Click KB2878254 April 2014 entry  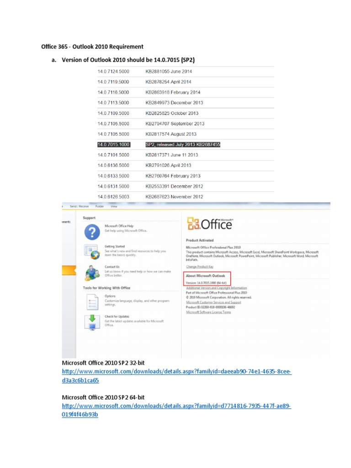coord(168,82)
